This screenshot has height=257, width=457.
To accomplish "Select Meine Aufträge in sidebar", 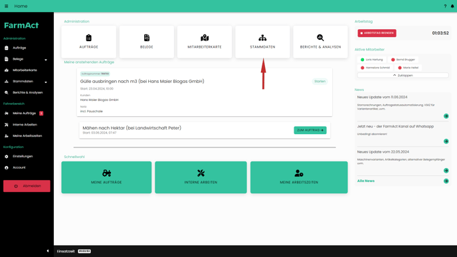I will point(24,114).
